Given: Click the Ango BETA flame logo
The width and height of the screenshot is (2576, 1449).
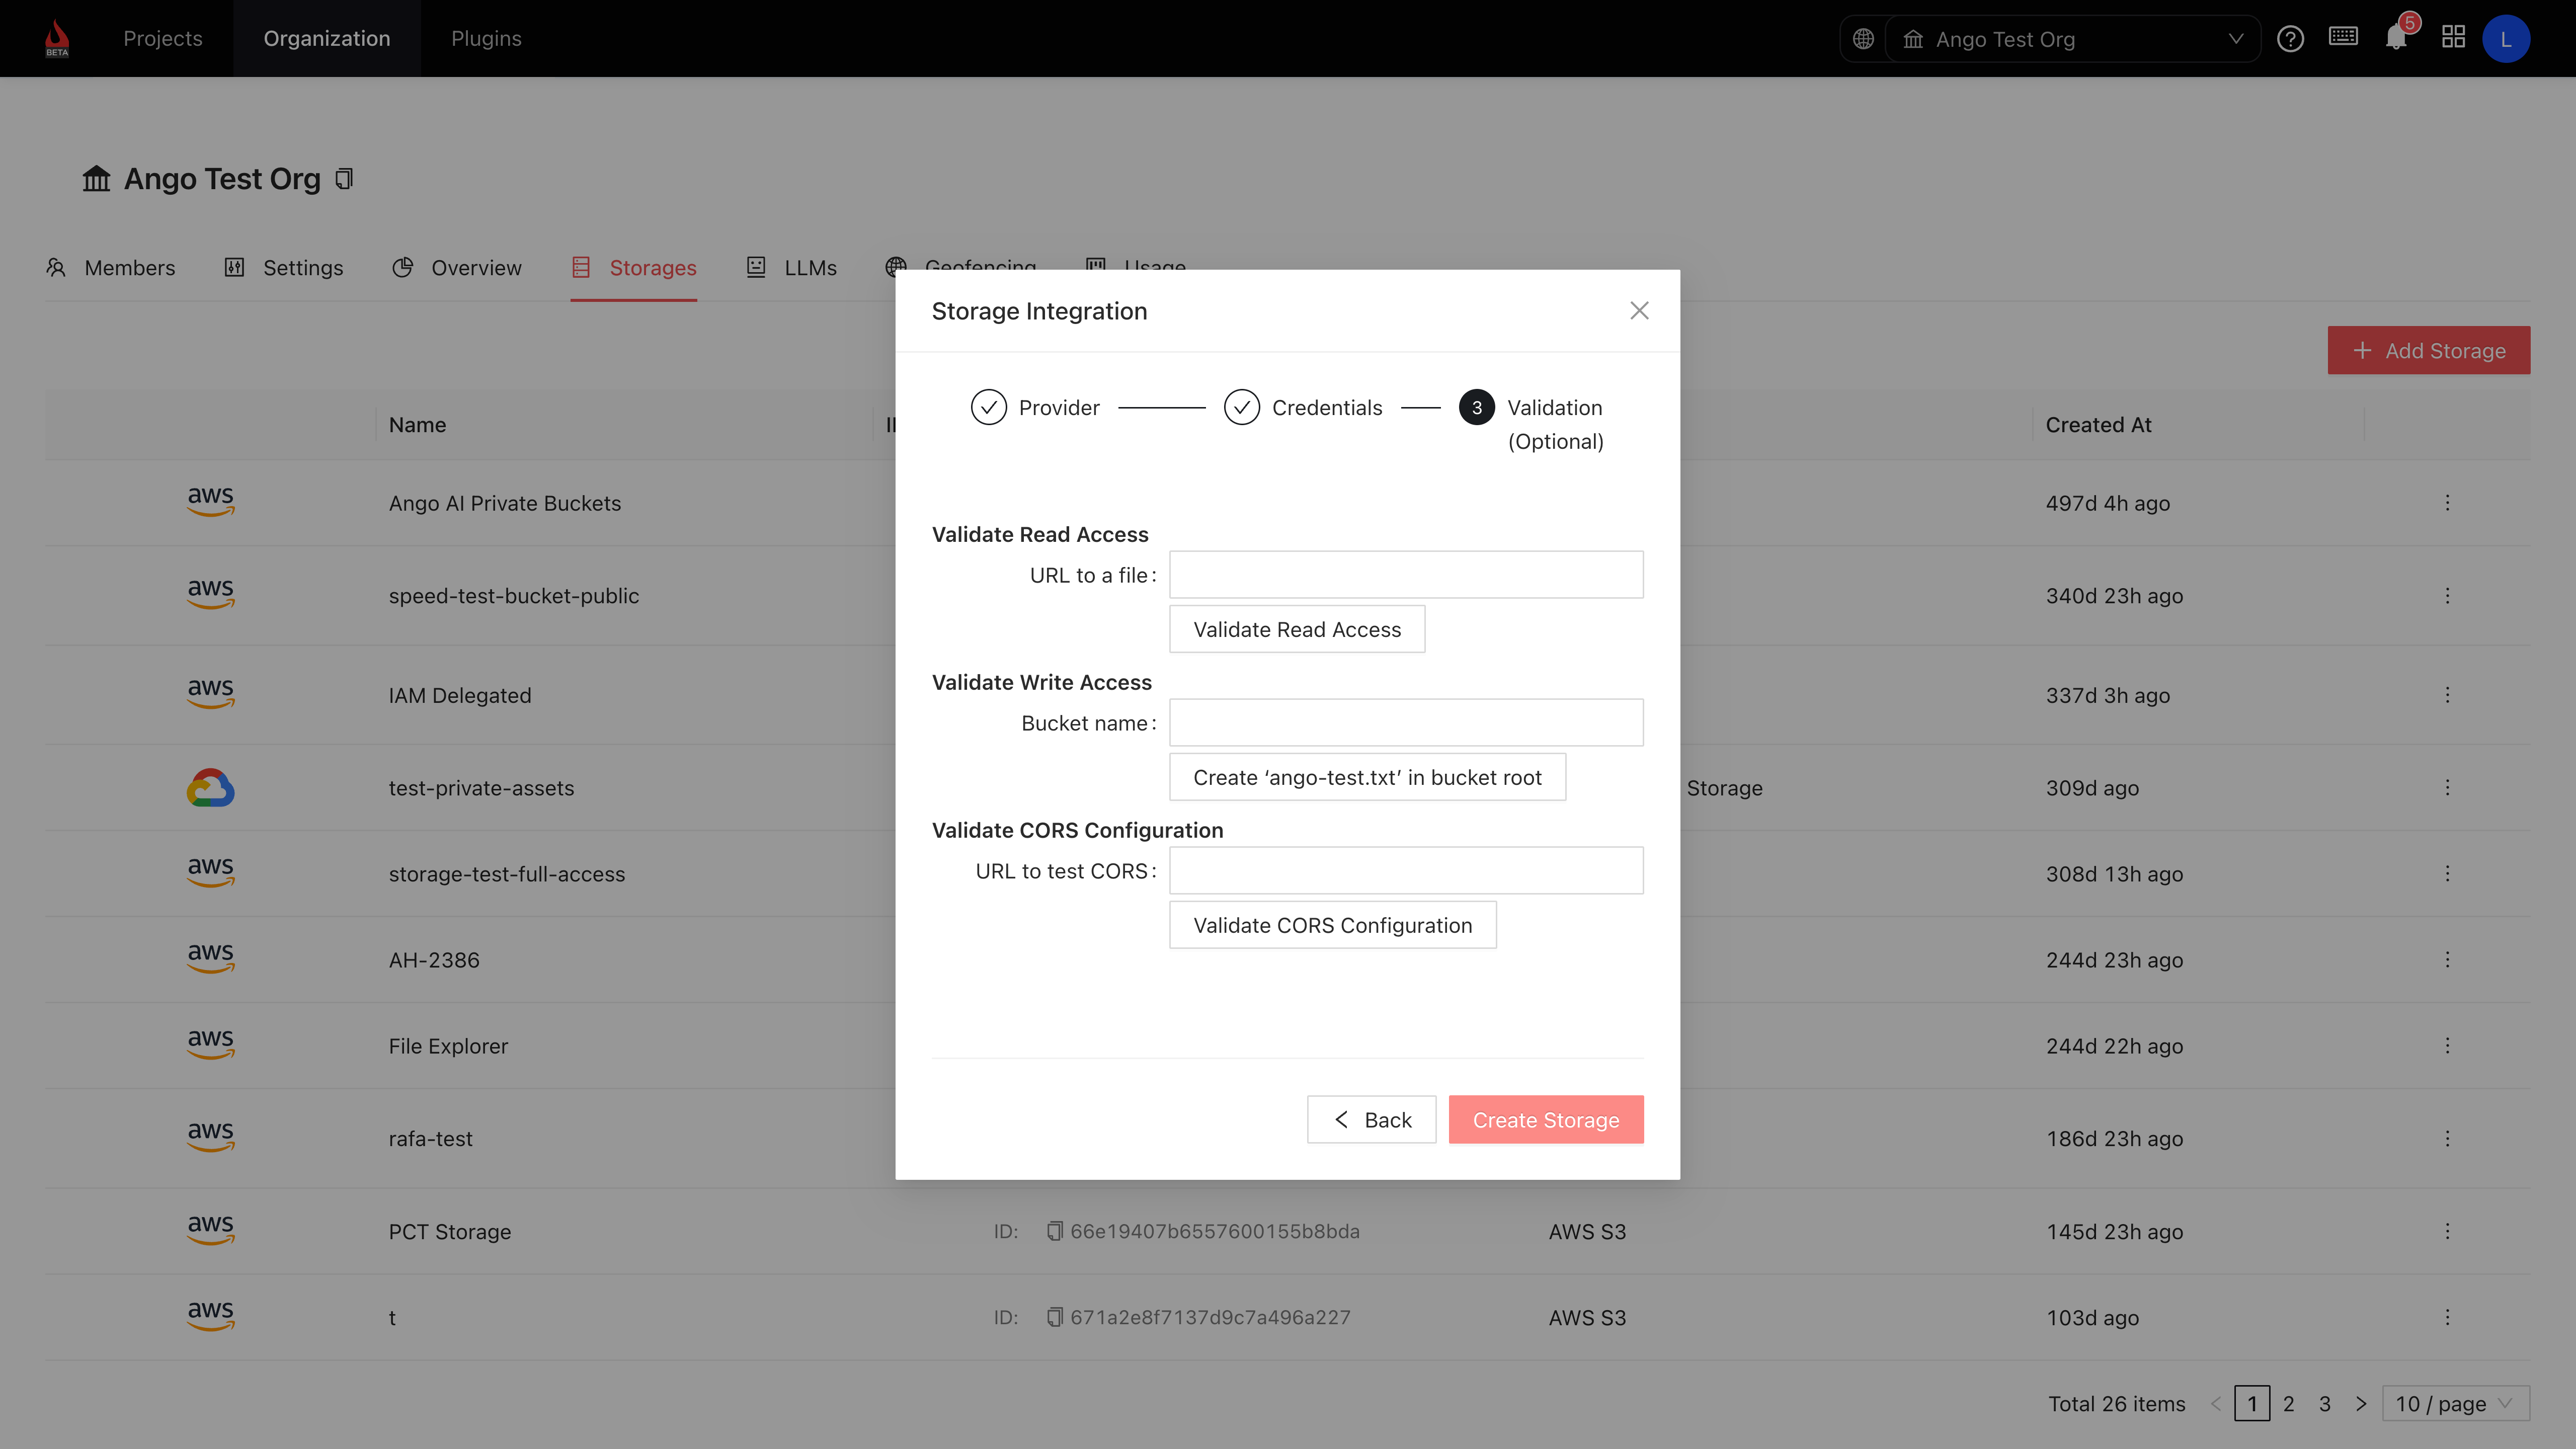Looking at the screenshot, I should coord(57,38).
